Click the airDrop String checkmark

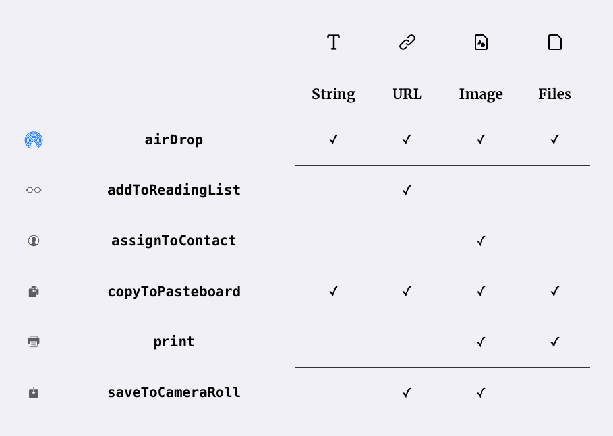334,139
